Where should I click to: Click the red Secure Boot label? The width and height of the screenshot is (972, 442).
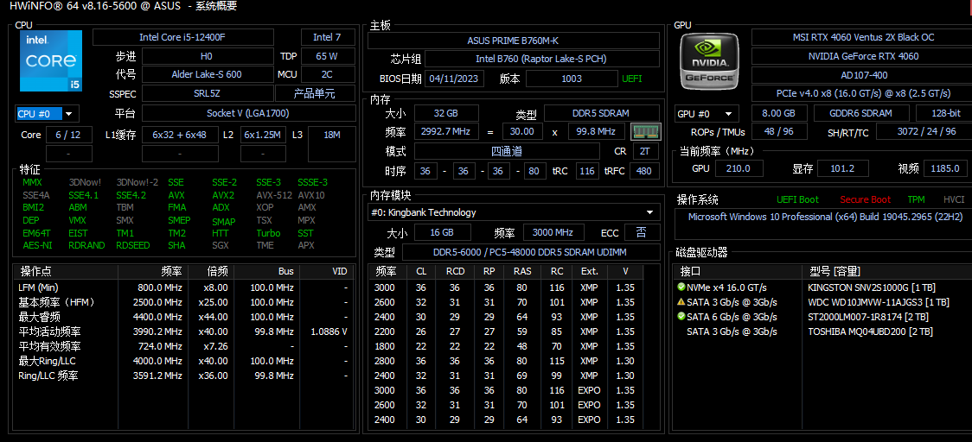pyautogui.click(x=866, y=199)
